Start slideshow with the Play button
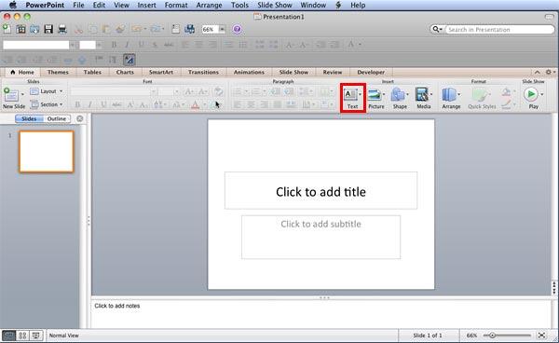559x343 pixels. 531,95
